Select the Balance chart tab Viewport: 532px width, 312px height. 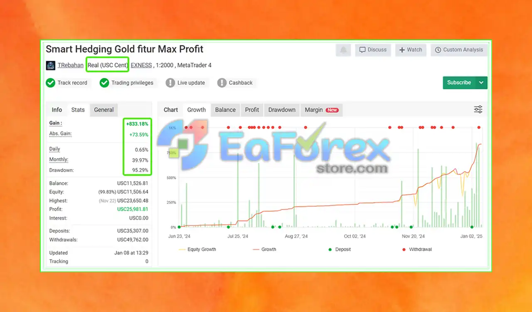coord(226,110)
